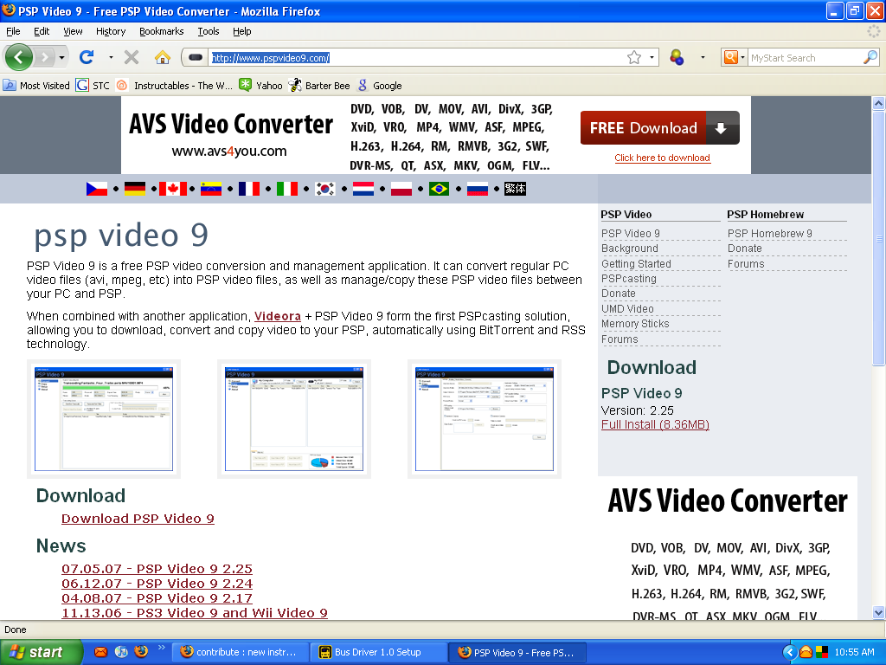The width and height of the screenshot is (886, 665).
Task: Click the address bar URL field
Action: [x=418, y=58]
